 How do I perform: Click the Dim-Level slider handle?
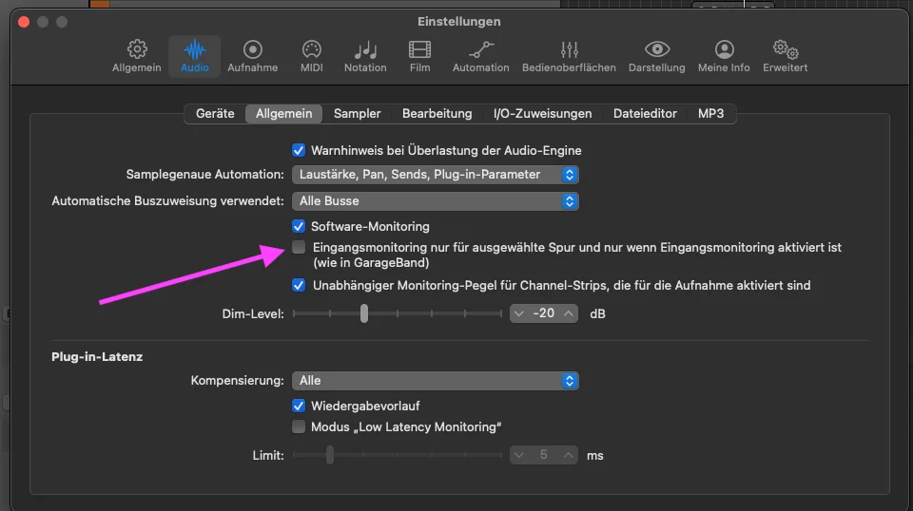point(364,313)
